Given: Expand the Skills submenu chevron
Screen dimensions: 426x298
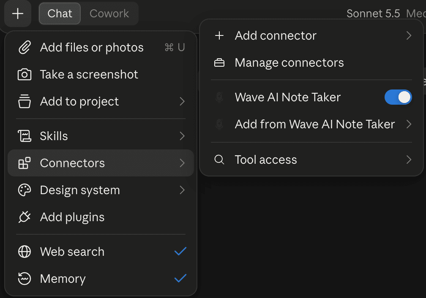Looking at the screenshot, I should point(182,135).
